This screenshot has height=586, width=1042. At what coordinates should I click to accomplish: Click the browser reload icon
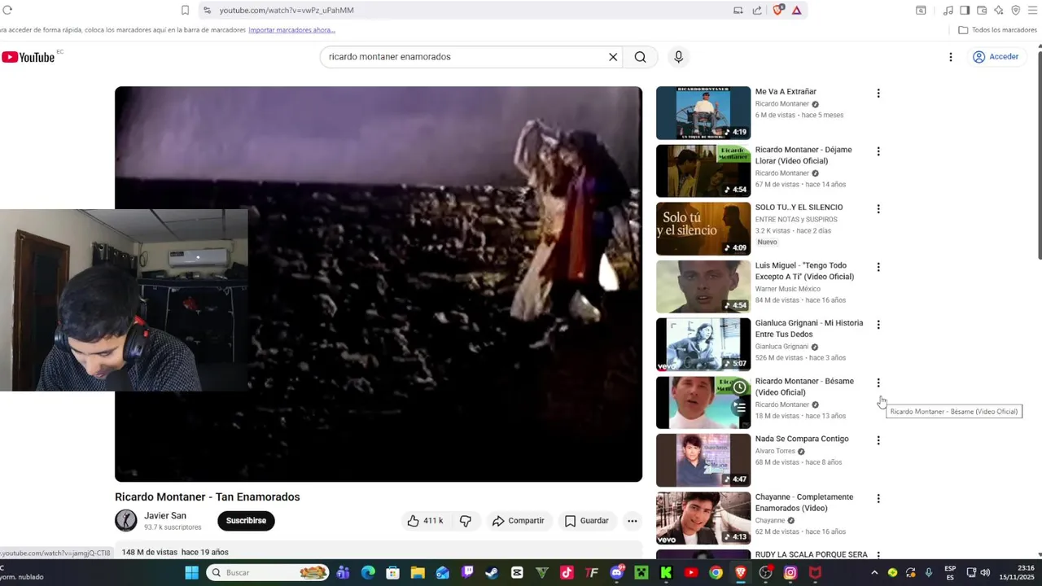[7, 10]
